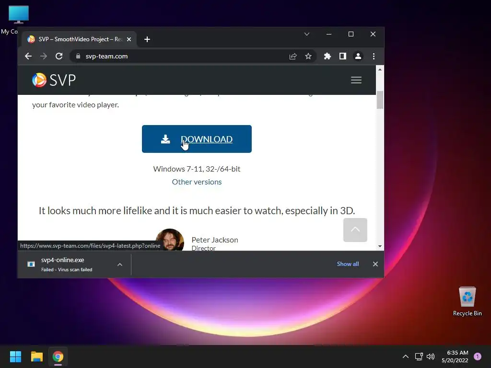Viewport: 491px width, 368px height.
Task: Close the SVP – SmoothVideo Project tab
Action: click(129, 39)
